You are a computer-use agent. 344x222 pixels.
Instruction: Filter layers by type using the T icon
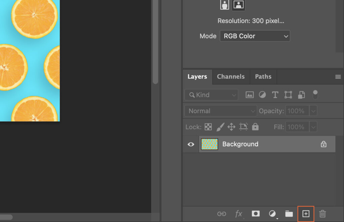coord(275,95)
